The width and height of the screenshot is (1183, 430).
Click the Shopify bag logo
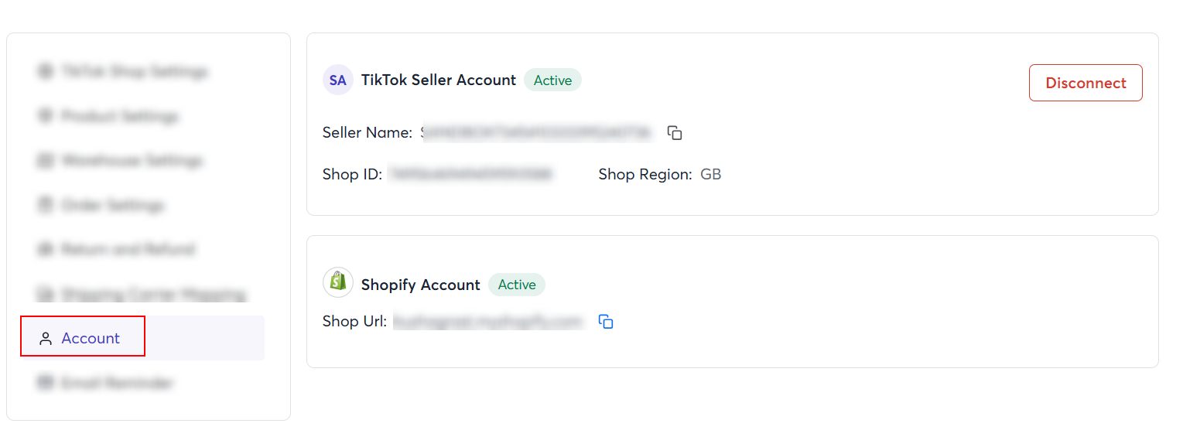[x=337, y=283]
